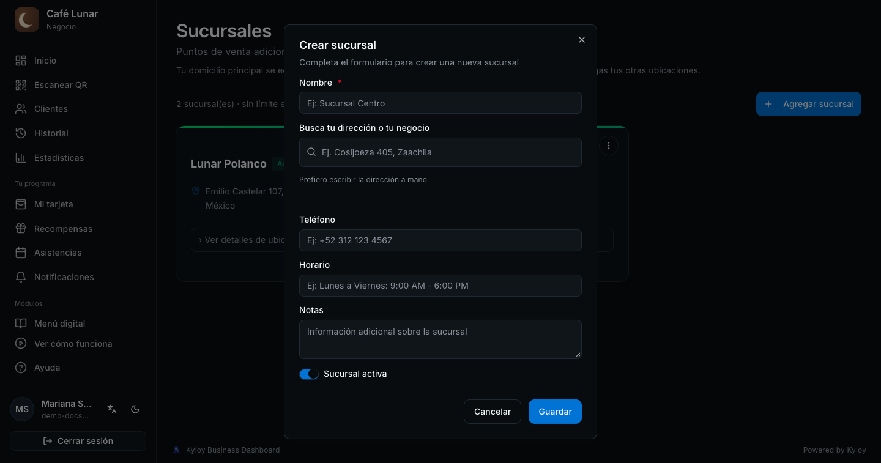Focus the Nombre input field
Image resolution: width=881 pixels, height=463 pixels.
click(x=441, y=103)
